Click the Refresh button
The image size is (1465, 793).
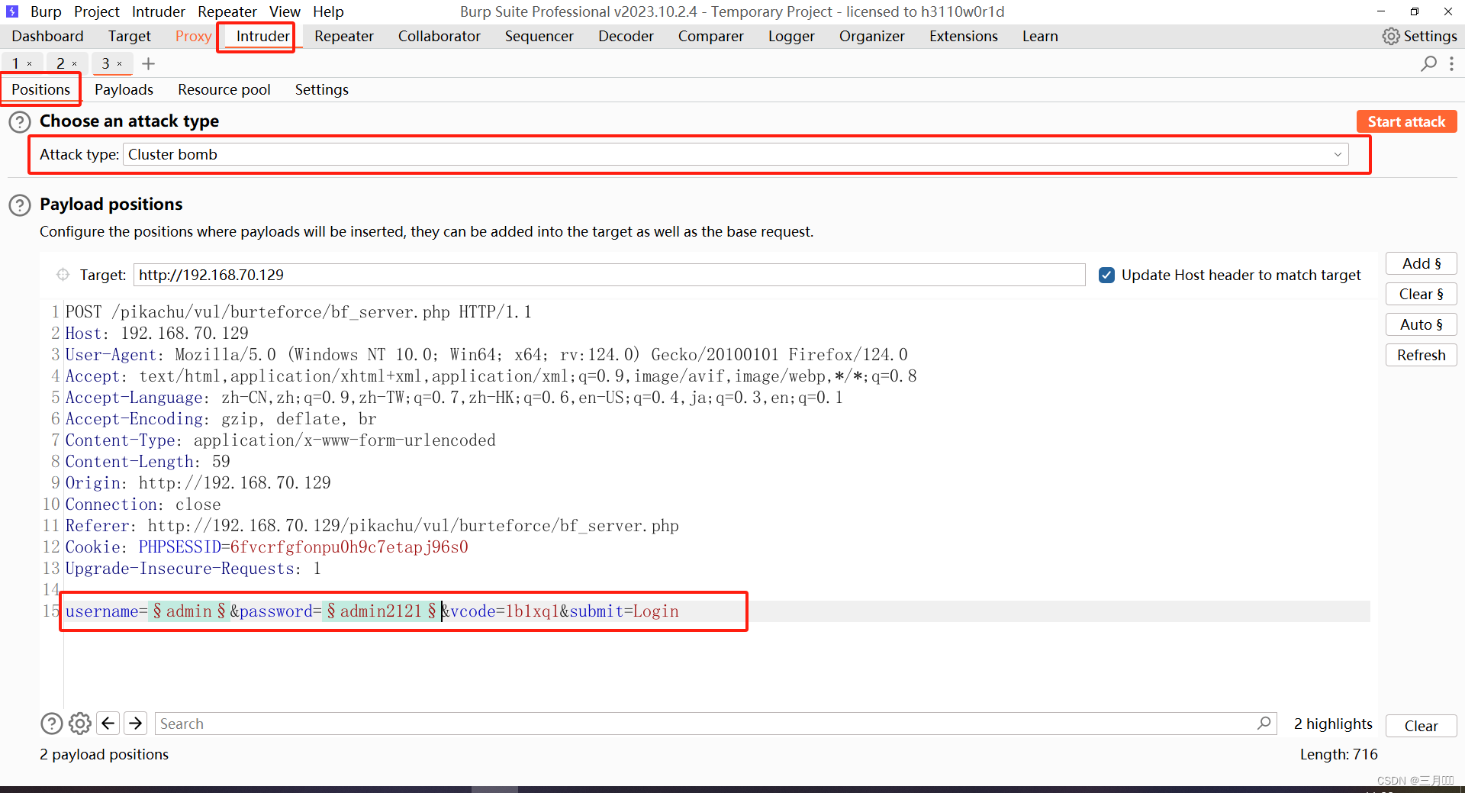(x=1422, y=355)
